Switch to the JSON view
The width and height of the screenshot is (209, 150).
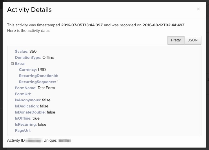[193, 40]
